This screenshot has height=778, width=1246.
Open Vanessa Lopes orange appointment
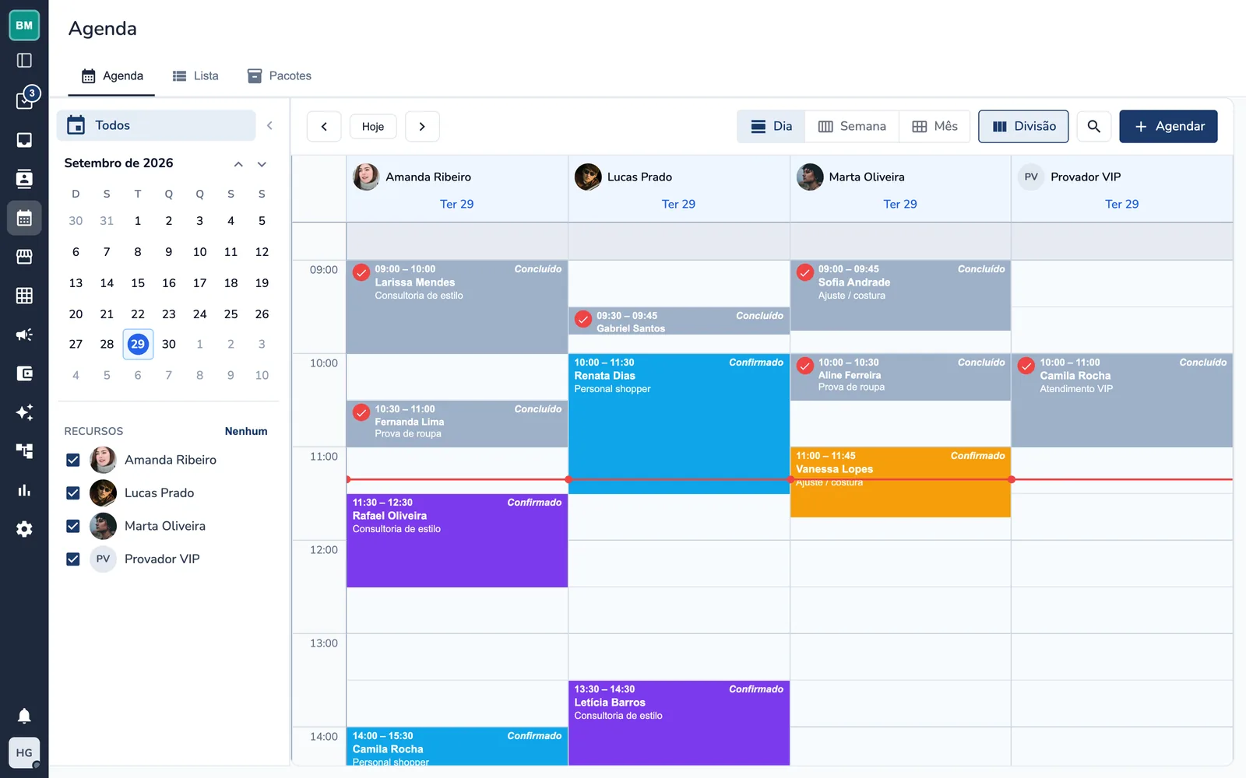coord(900,482)
